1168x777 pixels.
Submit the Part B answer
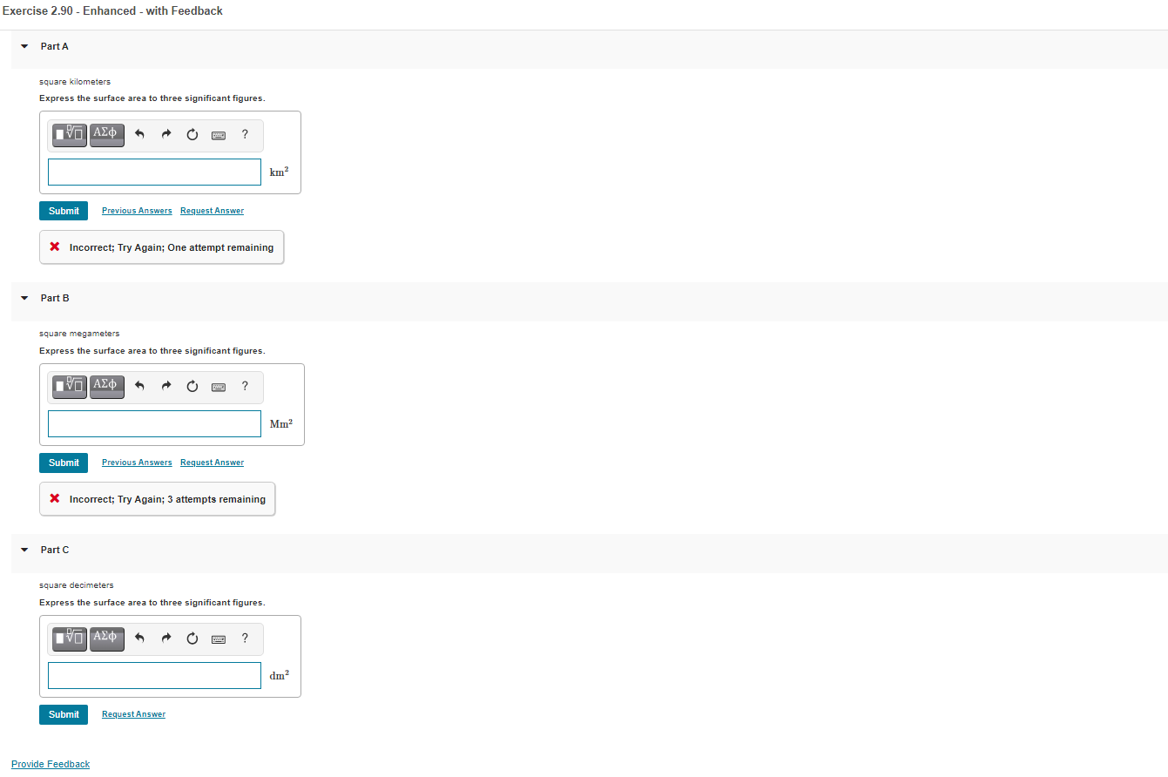64,463
